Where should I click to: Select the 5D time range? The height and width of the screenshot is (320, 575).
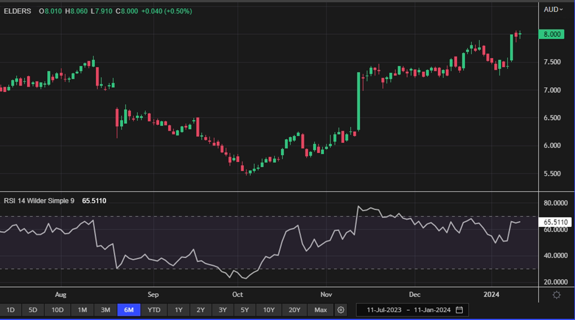(32, 310)
